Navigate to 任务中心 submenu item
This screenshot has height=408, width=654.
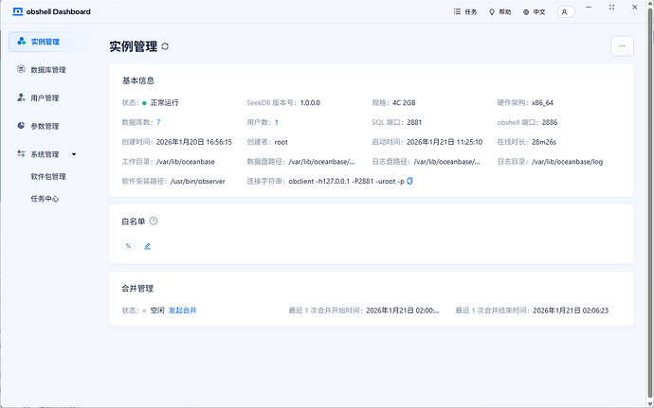pos(45,199)
